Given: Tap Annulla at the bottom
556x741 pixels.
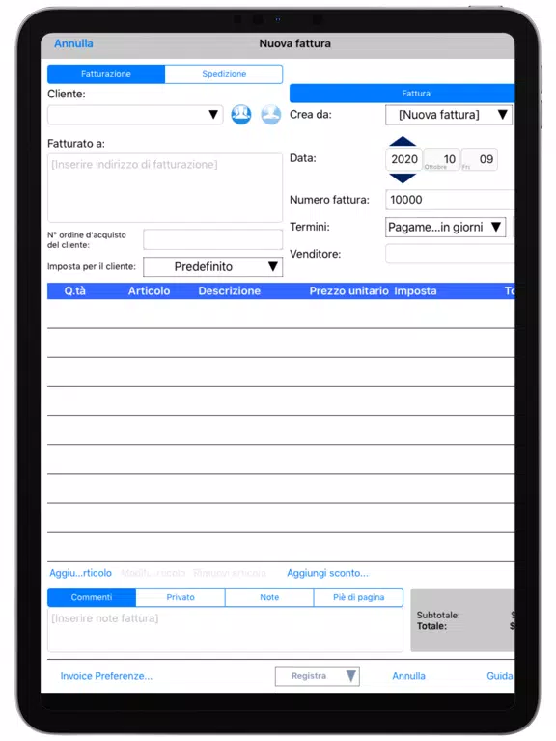Looking at the screenshot, I should click(x=409, y=676).
